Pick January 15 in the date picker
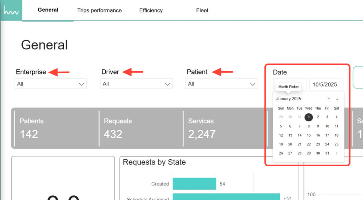Image resolution: width=363 pixels, height=200 pixels. pos(309,135)
